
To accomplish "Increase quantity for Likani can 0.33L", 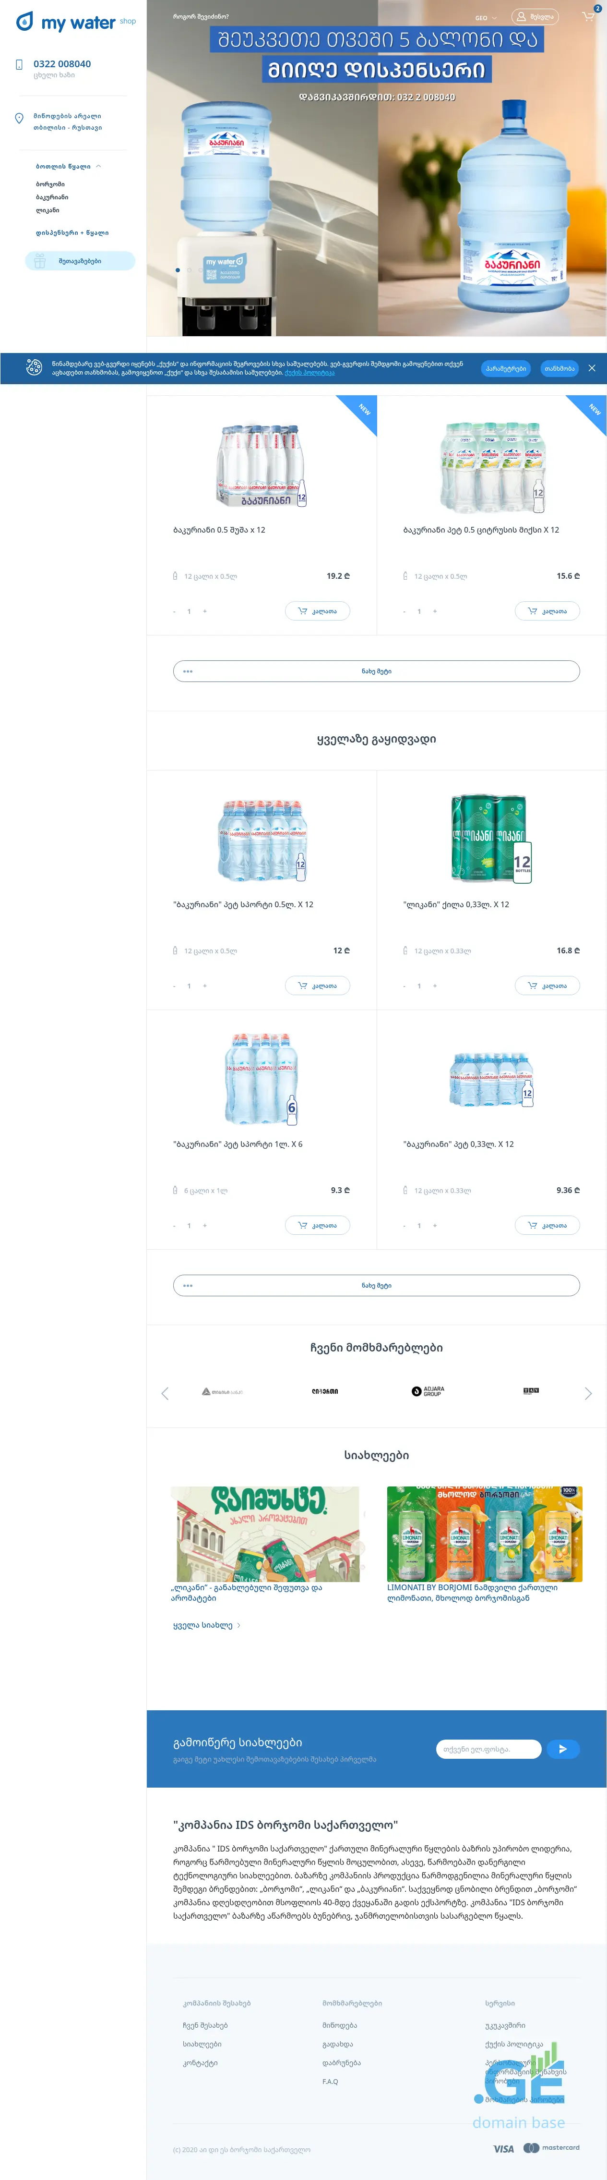I will (435, 985).
